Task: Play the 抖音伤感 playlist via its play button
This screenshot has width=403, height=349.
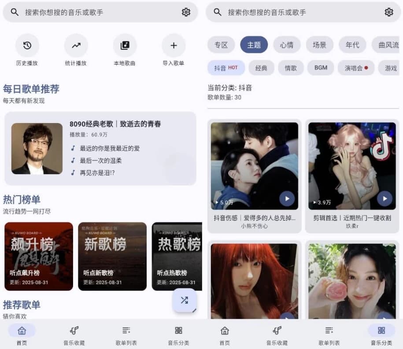Action: click(x=287, y=199)
